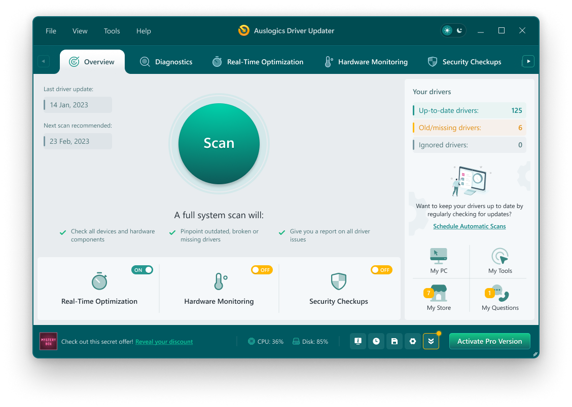Open My Tools
Image resolution: width=572 pixels, height=407 pixels.
pyautogui.click(x=499, y=260)
